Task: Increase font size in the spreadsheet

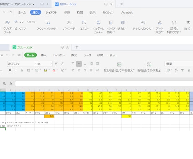Action: 56,64
